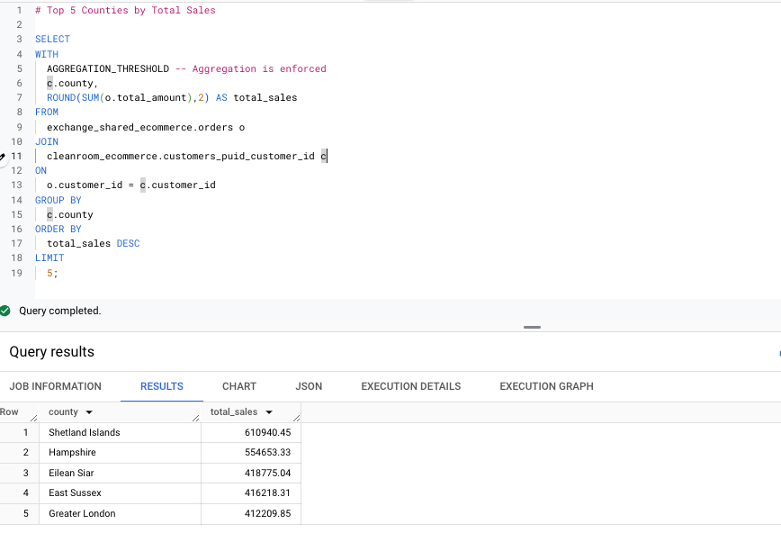Click the Query completed status text
Image resolution: width=781 pixels, height=542 pixels.
59,311
